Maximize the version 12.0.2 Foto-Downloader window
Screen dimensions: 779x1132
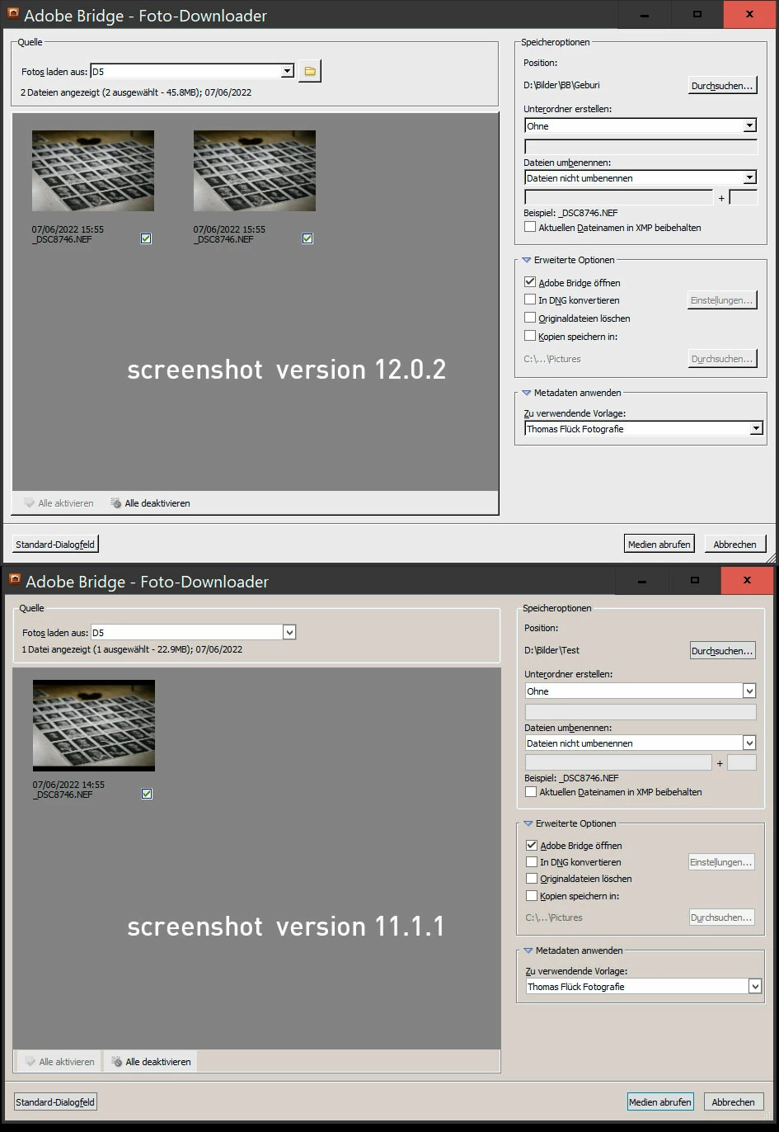coord(697,14)
